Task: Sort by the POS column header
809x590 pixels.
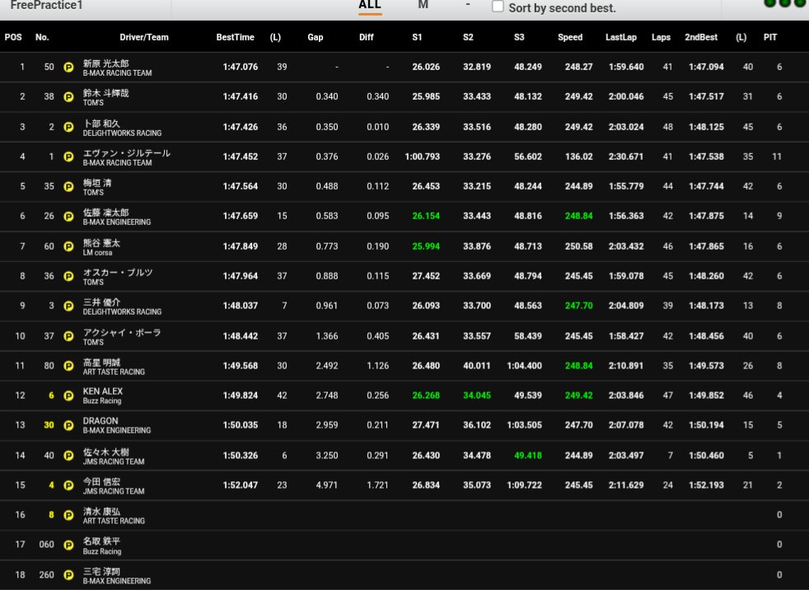Action: (x=13, y=37)
